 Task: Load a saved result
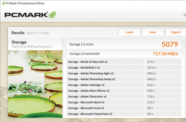[129, 32]
